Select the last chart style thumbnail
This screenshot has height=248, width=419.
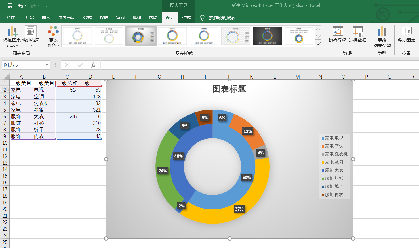point(299,36)
